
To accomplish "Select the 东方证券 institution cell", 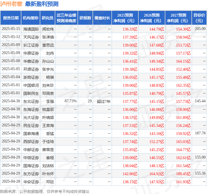I will pos(31,174).
